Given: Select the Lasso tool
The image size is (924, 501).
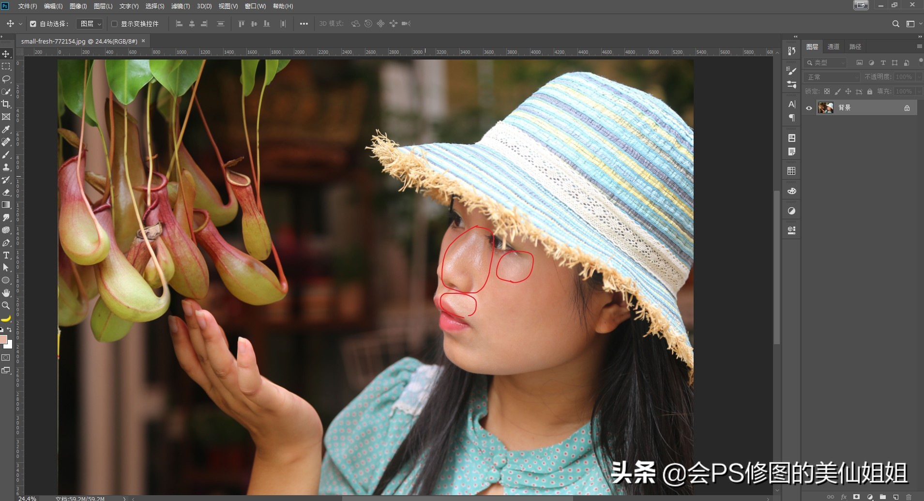Looking at the screenshot, I should pyautogui.click(x=6, y=79).
